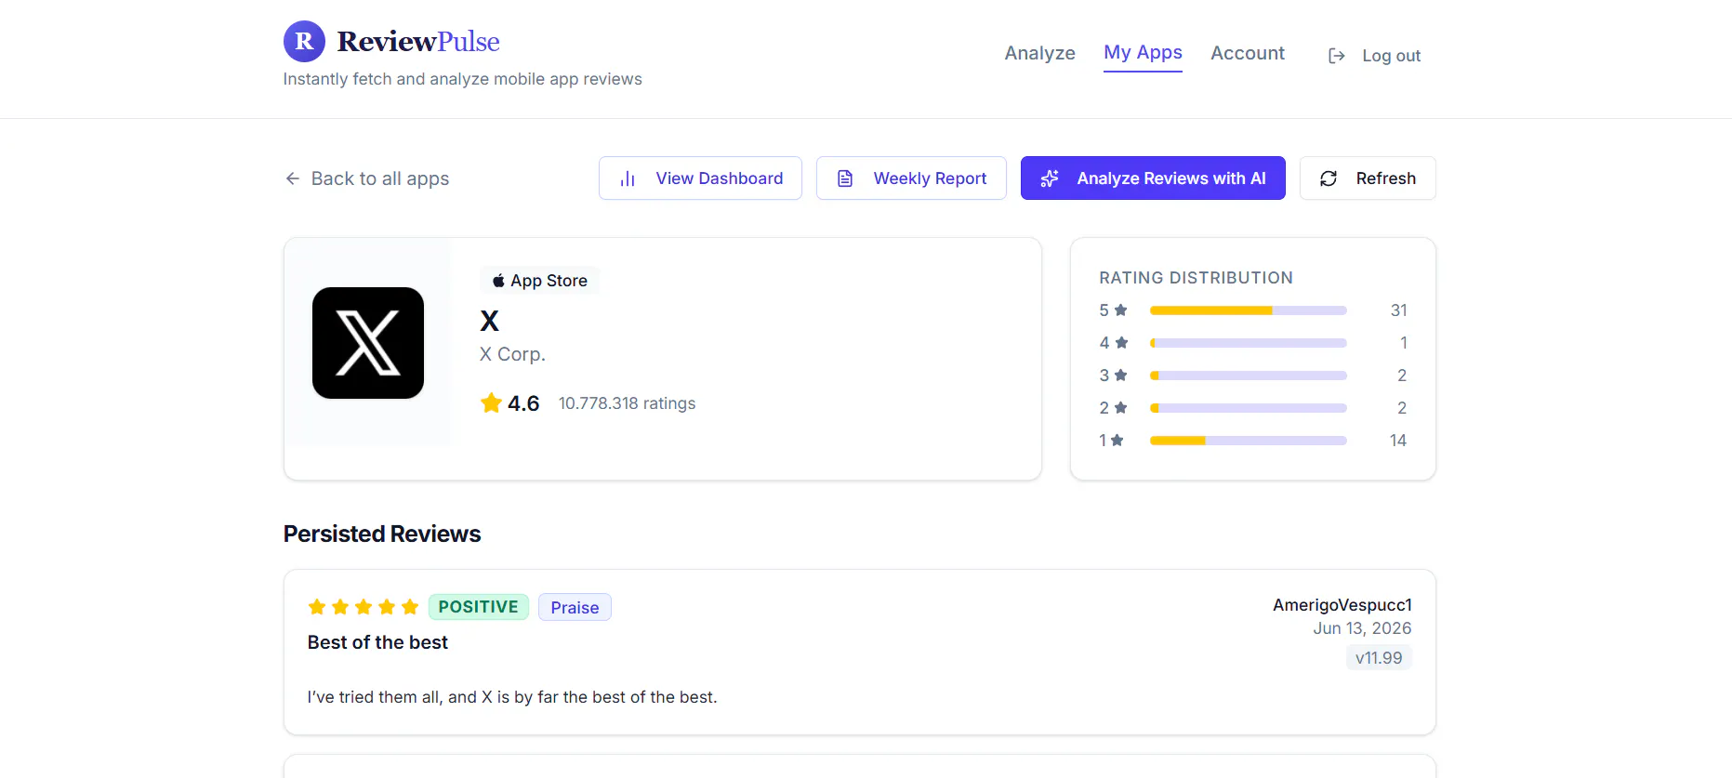
Task: Click the refresh circular arrows icon
Action: 1329,178
